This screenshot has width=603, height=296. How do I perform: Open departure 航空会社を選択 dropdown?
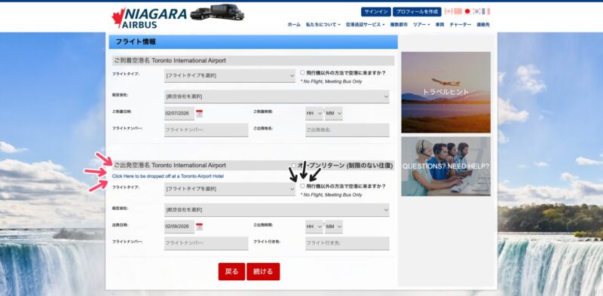[277, 210]
